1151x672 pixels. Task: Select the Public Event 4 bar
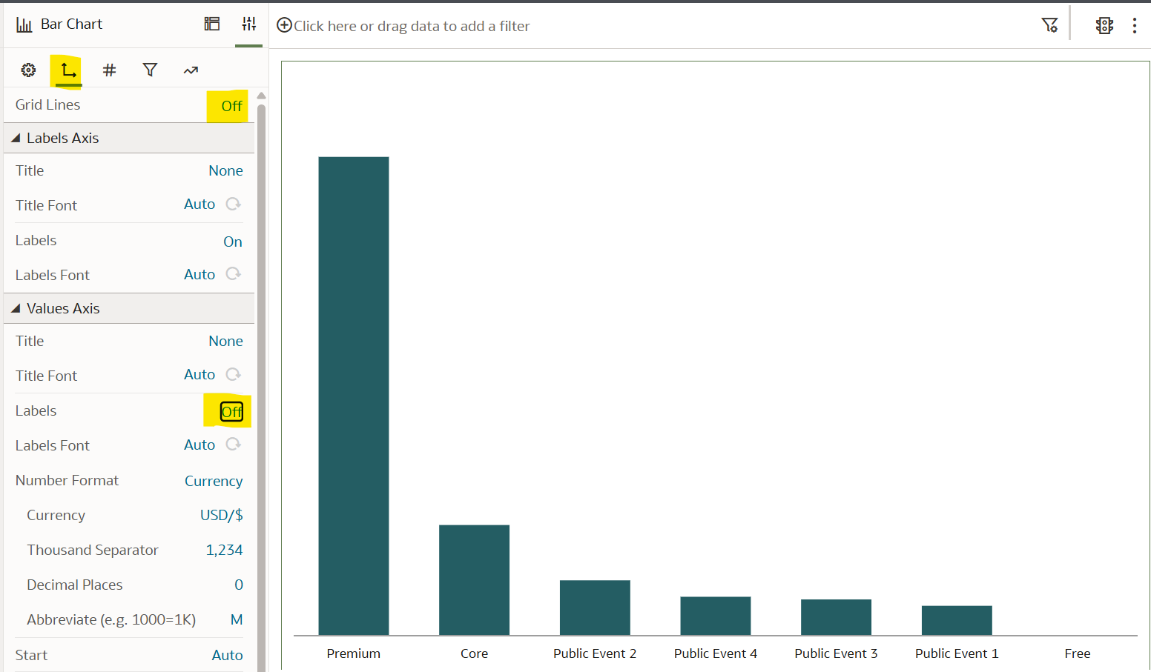716,616
